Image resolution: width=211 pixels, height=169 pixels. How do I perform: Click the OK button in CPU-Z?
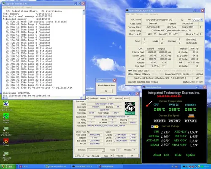[132, 156]
